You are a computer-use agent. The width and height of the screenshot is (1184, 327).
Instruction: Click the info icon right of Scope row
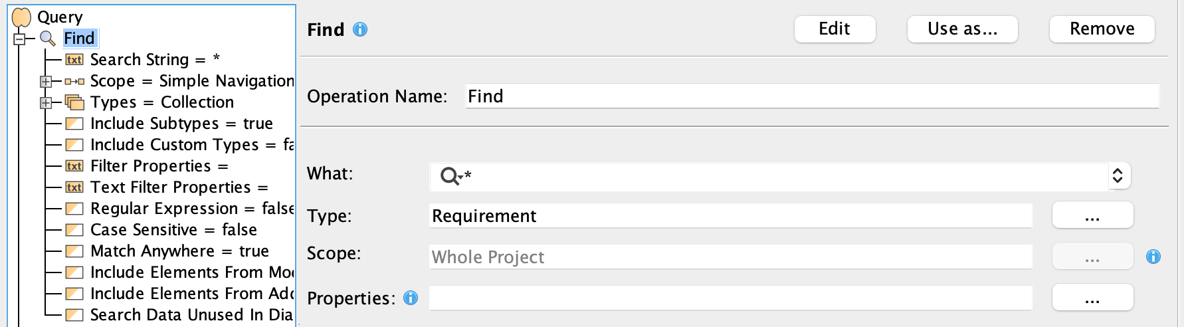click(1153, 257)
